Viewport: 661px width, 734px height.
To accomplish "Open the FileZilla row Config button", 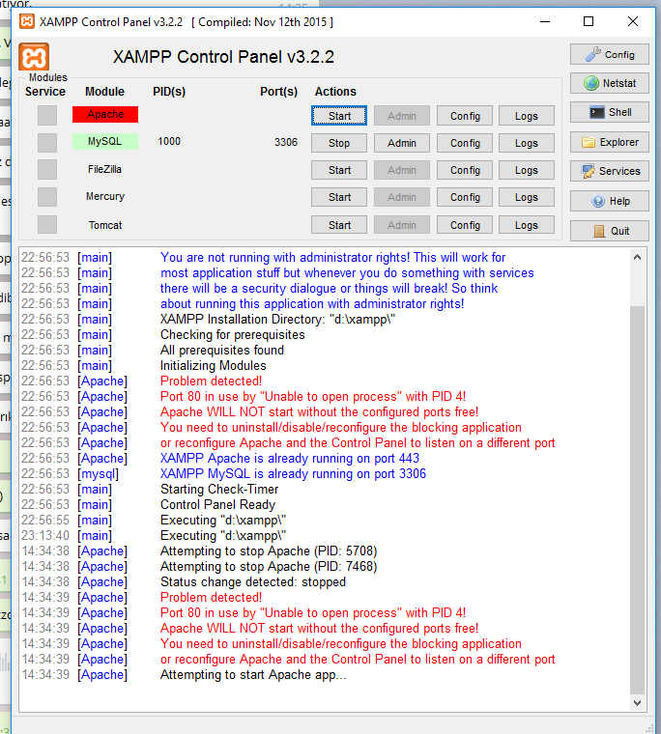I will coord(465,170).
